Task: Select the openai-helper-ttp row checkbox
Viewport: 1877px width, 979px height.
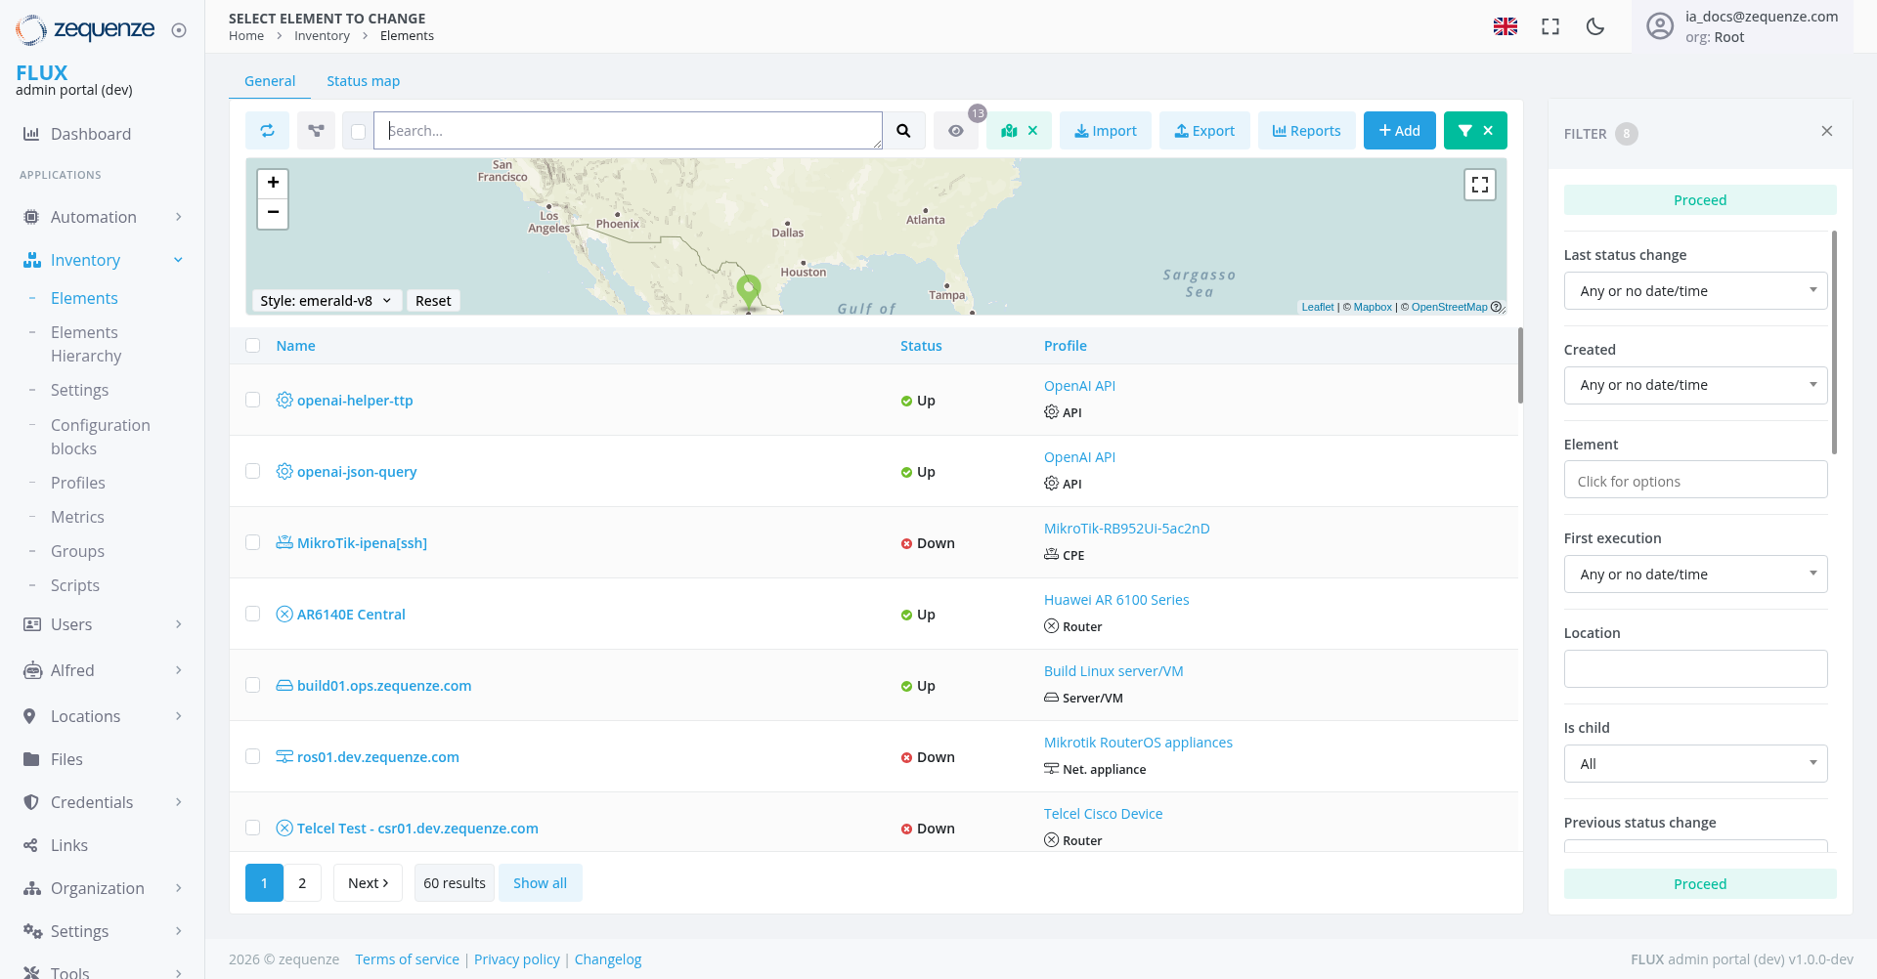Action: pyautogui.click(x=253, y=400)
